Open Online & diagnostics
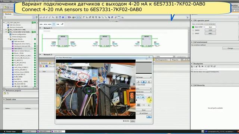The height and width of the screenshot is (134, 239). (x=19, y=37)
